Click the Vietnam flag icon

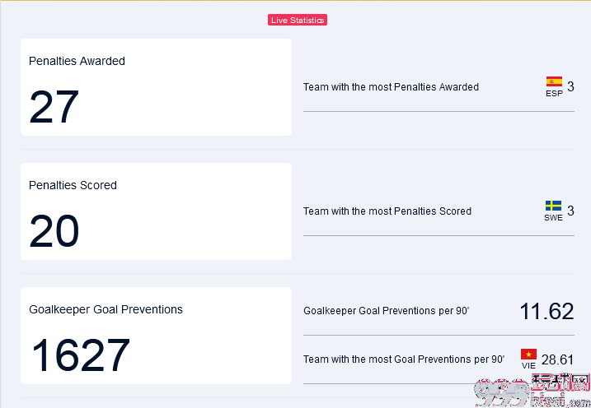[529, 355]
